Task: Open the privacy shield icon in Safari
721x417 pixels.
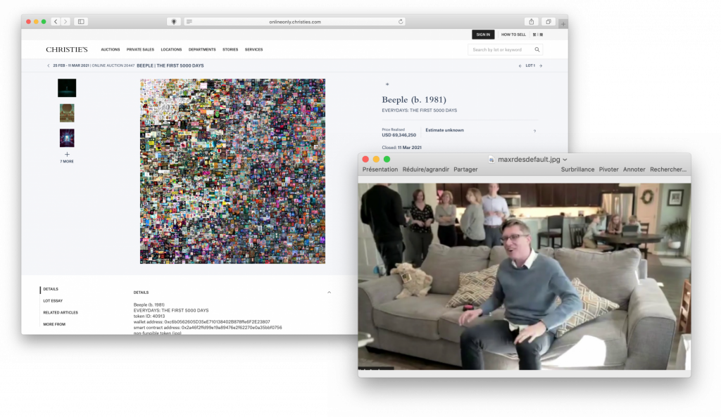Action: [x=174, y=22]
